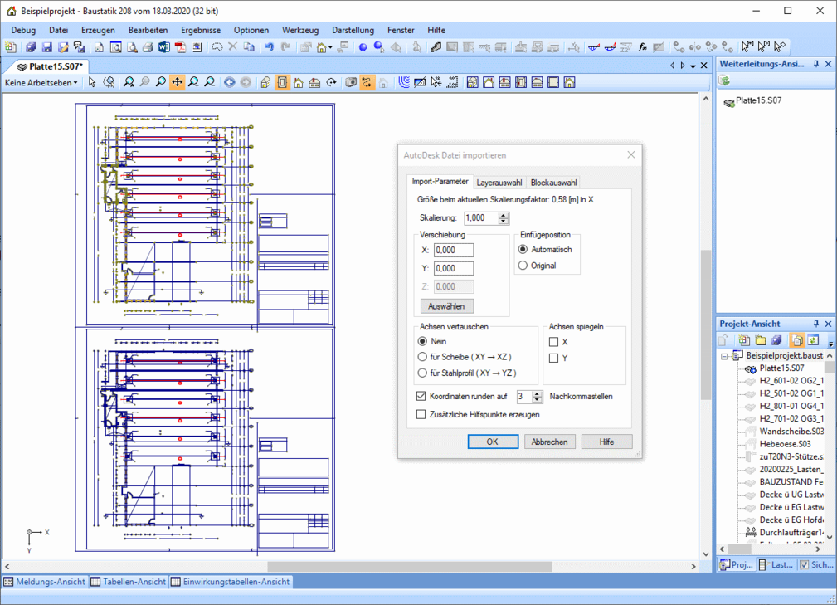Click the X Verschiebung input field

pyautogui.click(x=453, y=250)
